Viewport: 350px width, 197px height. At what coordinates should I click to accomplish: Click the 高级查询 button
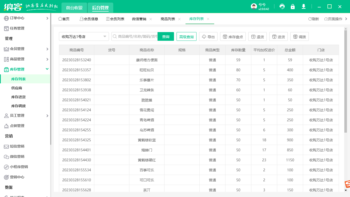[187, 37]
